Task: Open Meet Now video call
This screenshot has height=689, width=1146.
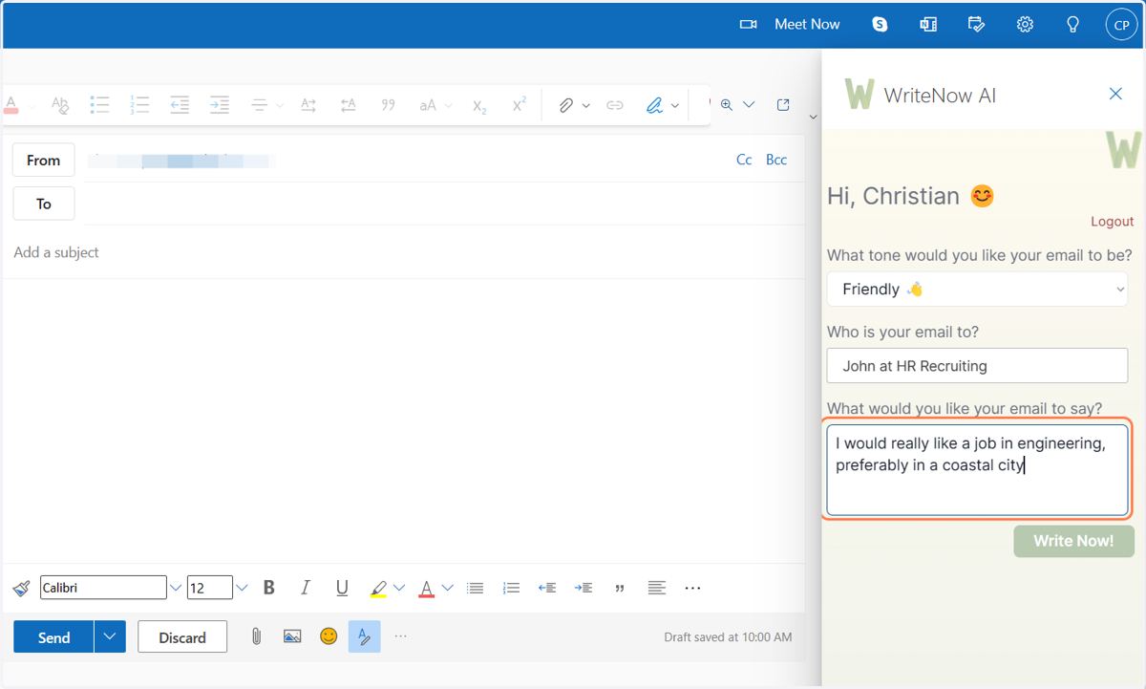Action: coord(790,24)
